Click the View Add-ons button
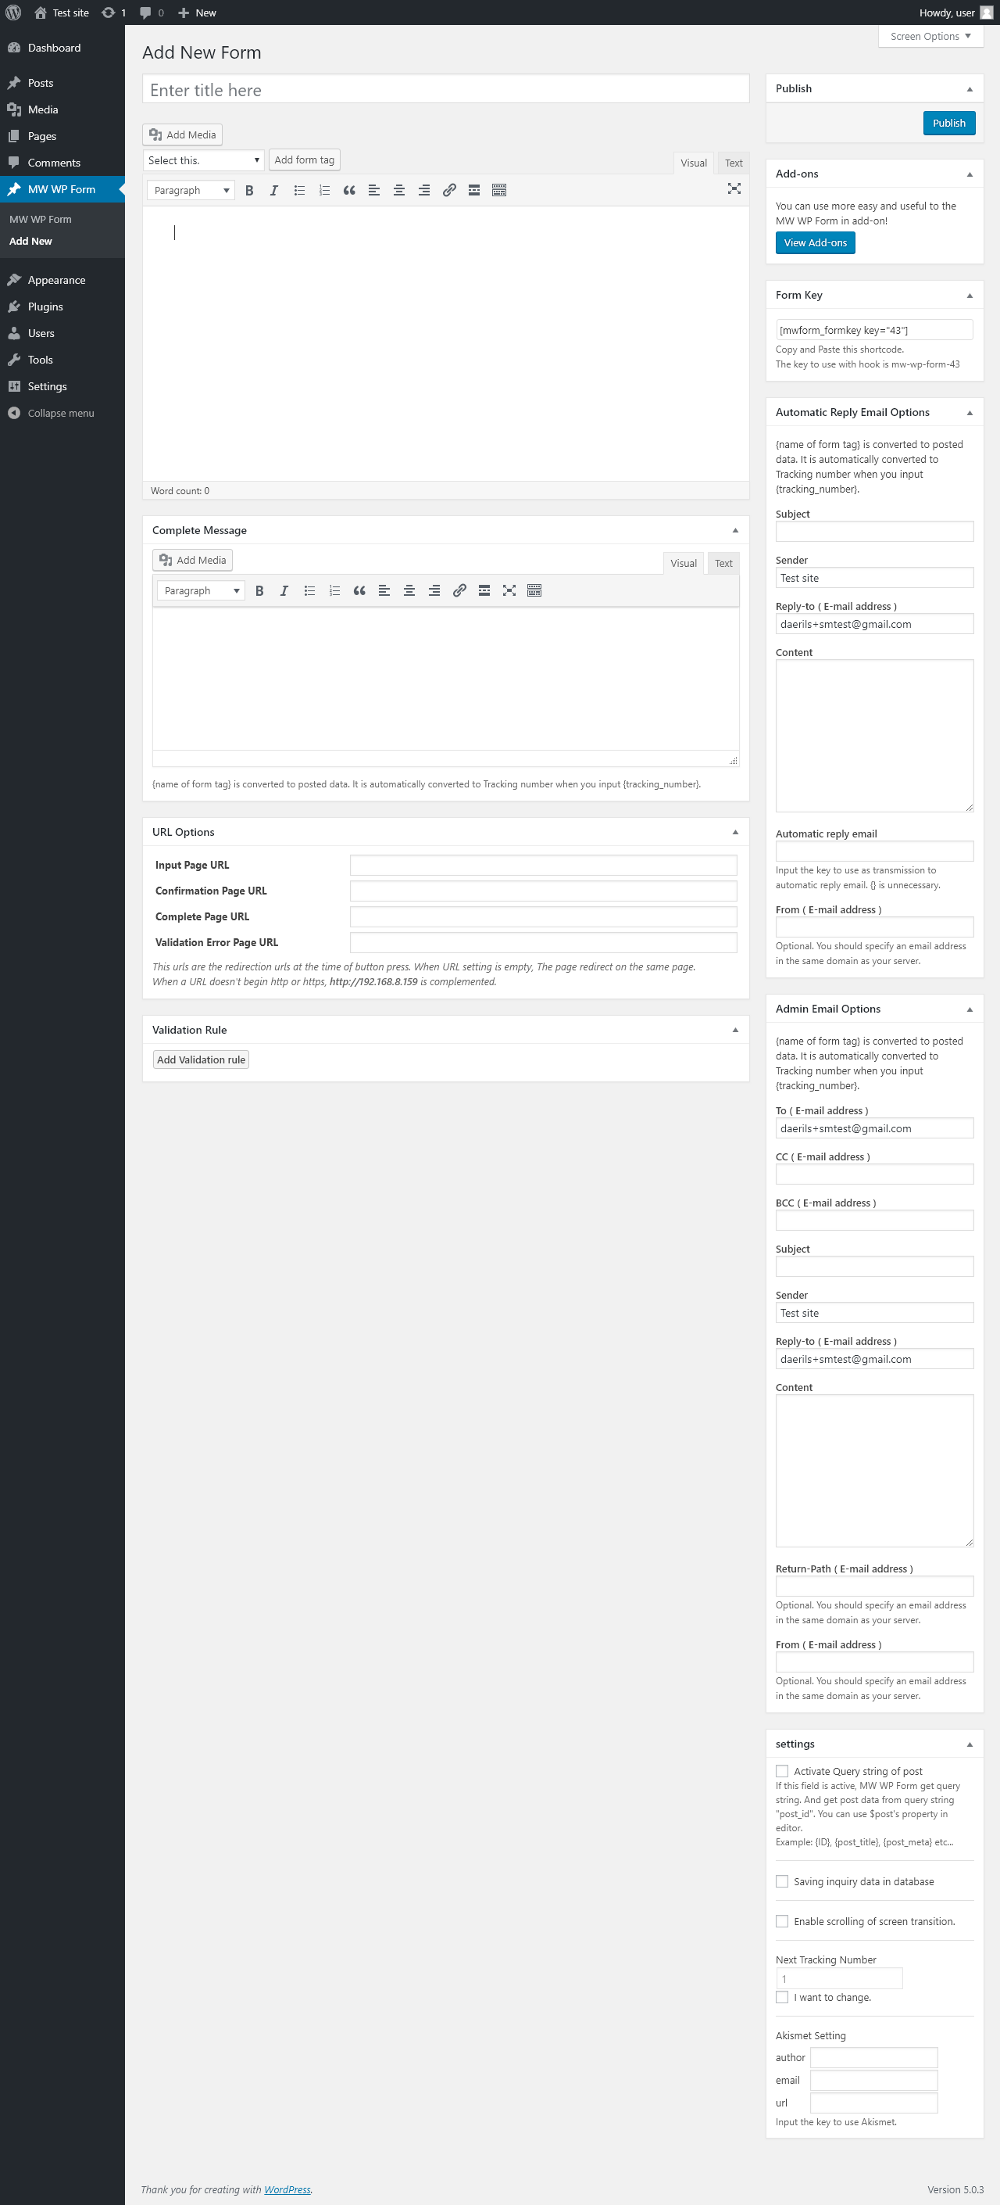1000x2205 pixels. coord(815,243)
